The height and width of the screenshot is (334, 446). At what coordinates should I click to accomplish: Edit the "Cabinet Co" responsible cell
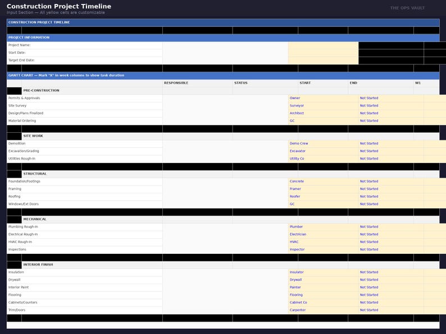323,303
